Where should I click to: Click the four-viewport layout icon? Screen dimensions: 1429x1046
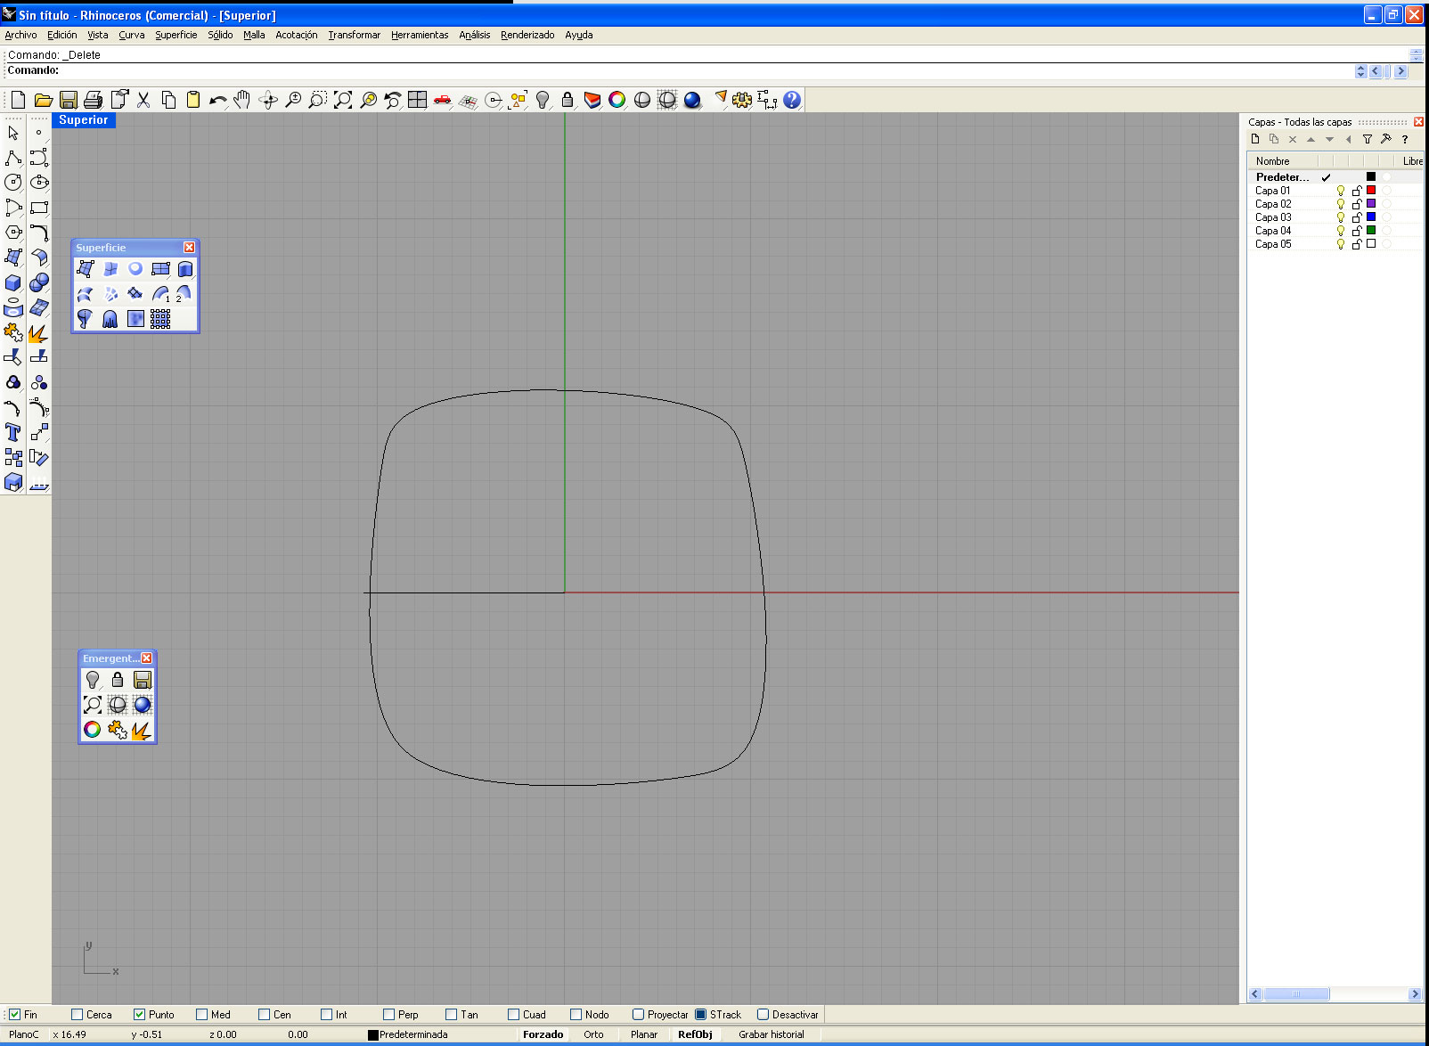417,100
